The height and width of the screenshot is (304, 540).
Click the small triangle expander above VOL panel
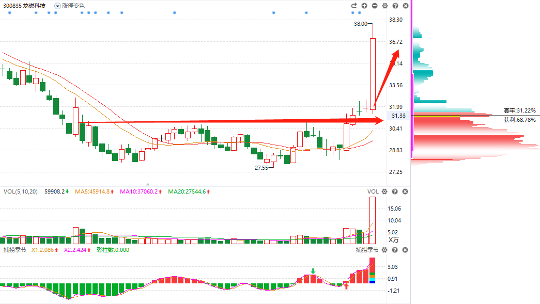[x=149, y=184]
